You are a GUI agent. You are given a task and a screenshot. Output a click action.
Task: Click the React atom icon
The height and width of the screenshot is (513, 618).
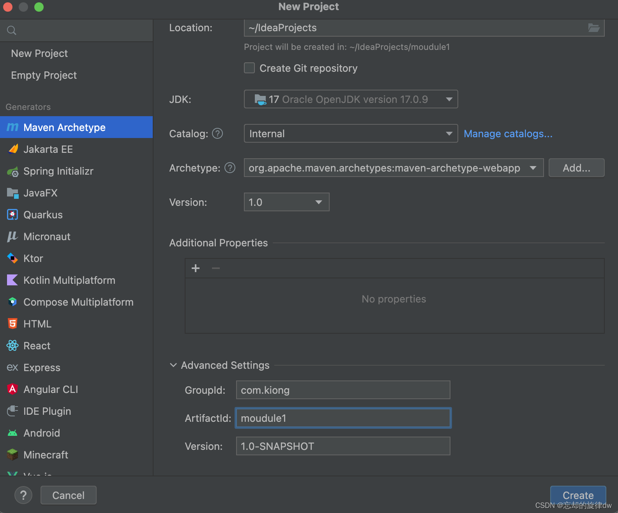point(12,345)
